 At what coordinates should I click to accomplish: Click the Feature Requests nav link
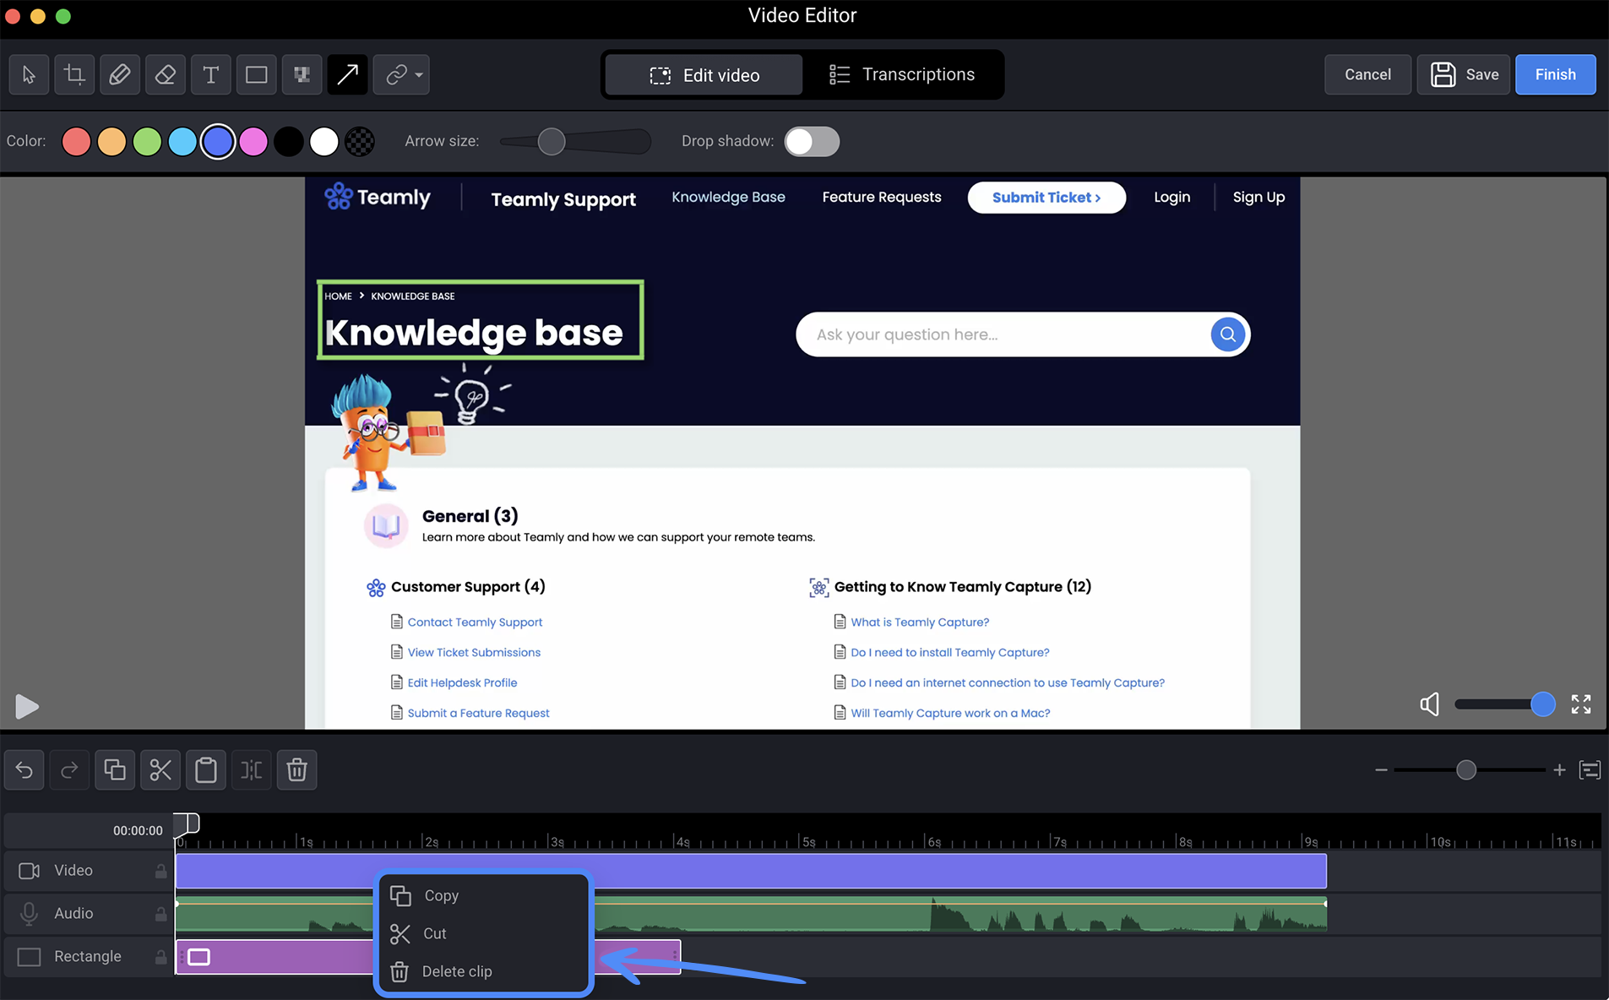point(882,197)
